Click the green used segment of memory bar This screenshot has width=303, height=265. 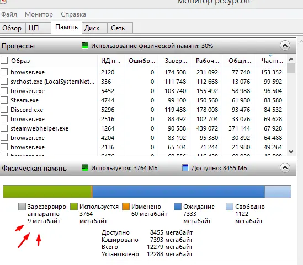pos(47,192)
